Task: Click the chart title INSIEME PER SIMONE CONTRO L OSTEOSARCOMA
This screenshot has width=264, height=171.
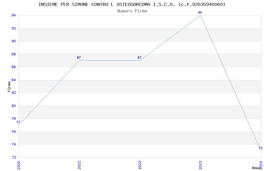Action: pyautogui.click(x=132, y=5)
